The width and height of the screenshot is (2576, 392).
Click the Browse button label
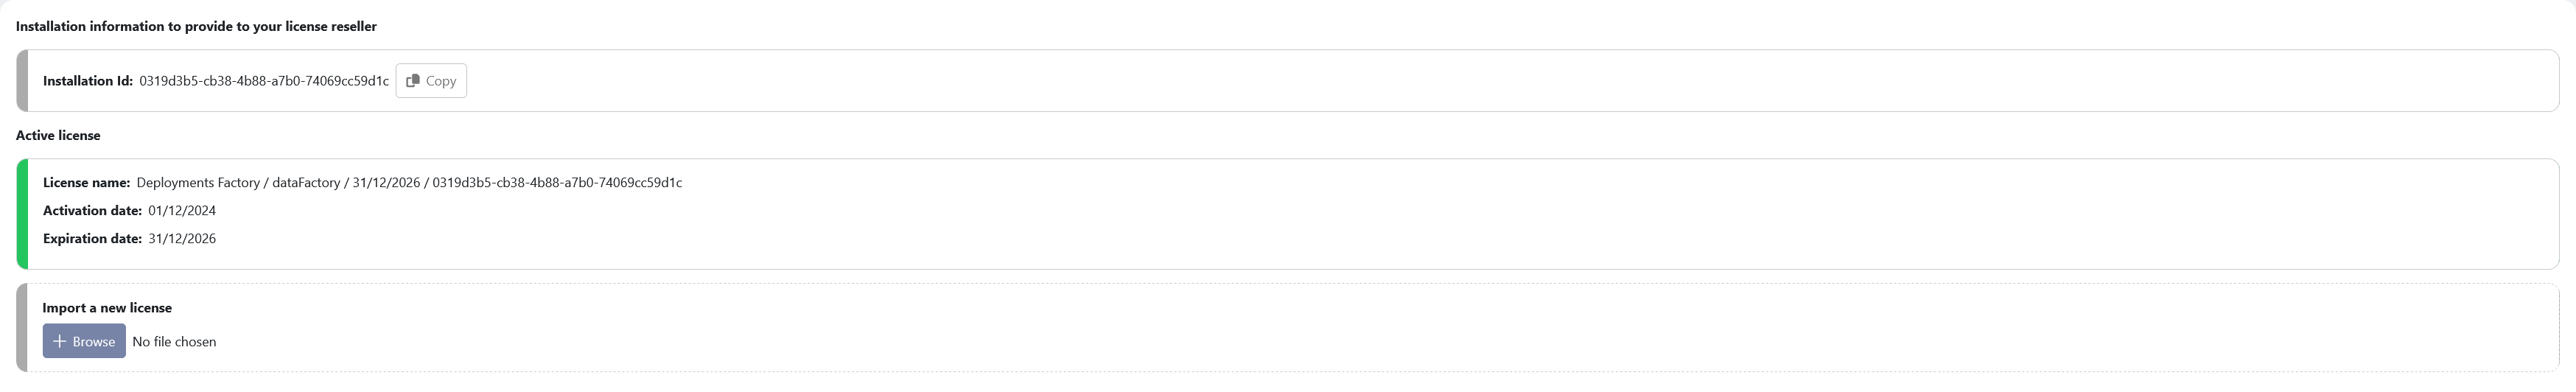click(x=94, y=342)
